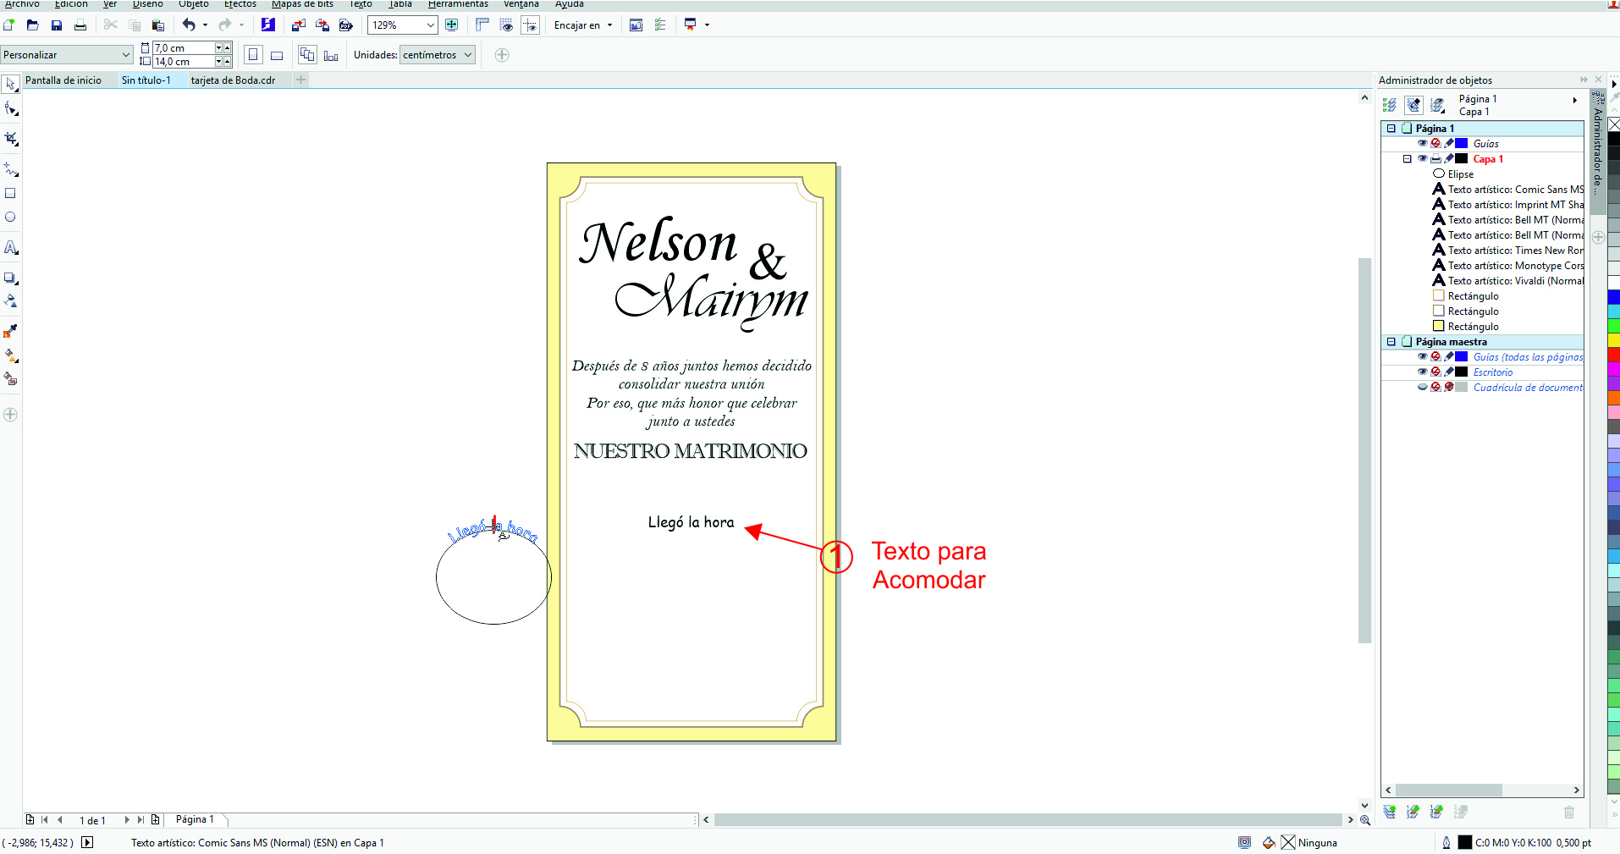This screenshot has width=1620, height=854.
Task: Open the Encajar en dropdown
Action: click(x=609, y=25)
